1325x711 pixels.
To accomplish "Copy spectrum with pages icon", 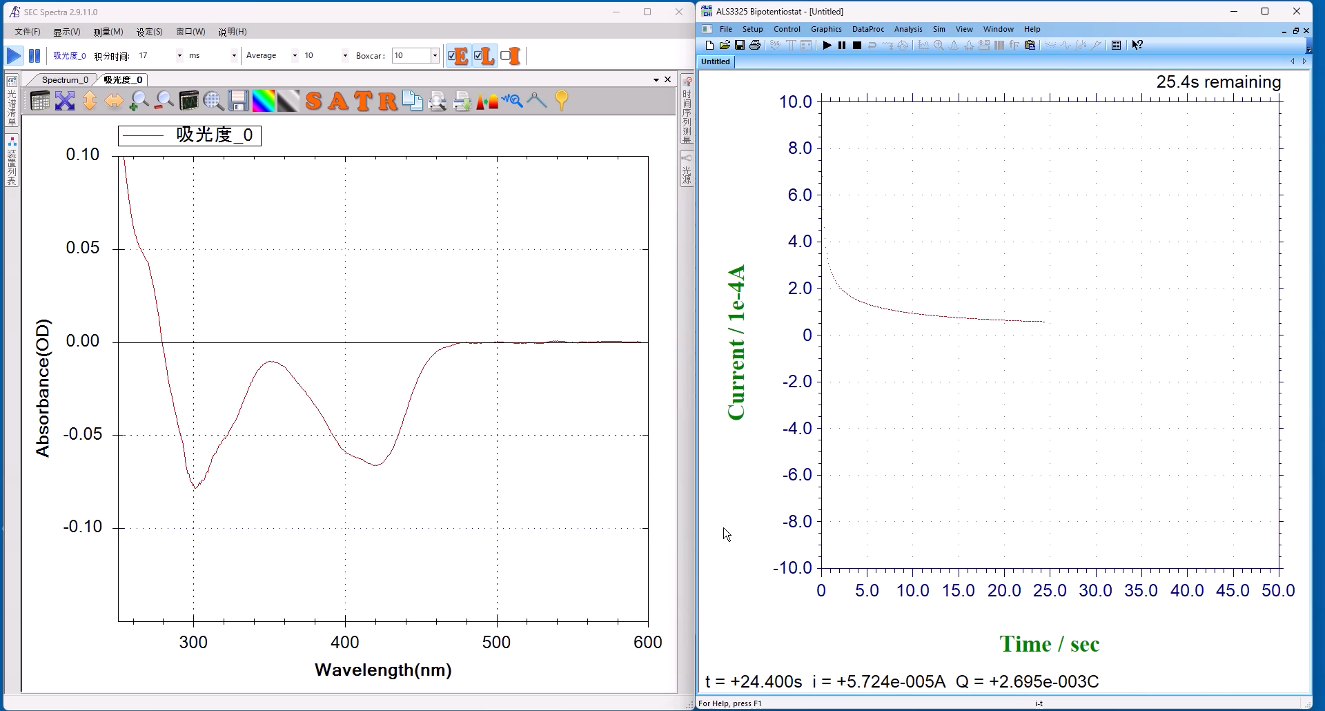I will (413, 101).
